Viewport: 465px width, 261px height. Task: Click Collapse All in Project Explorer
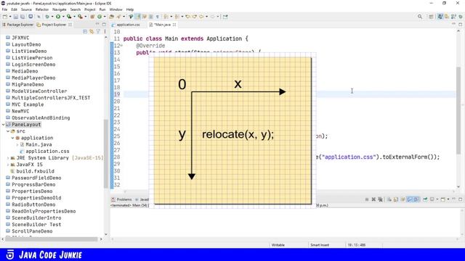pyautogui.click(x=85, y=31)
